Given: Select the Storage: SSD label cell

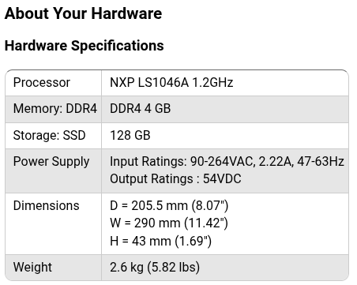Looking at the screenshot, I should click(53, 136).
